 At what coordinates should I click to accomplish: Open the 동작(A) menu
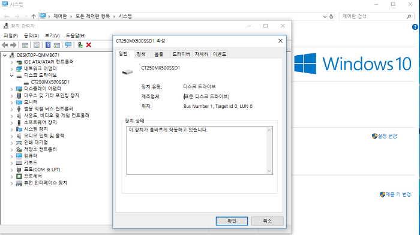tap(31, 35)
